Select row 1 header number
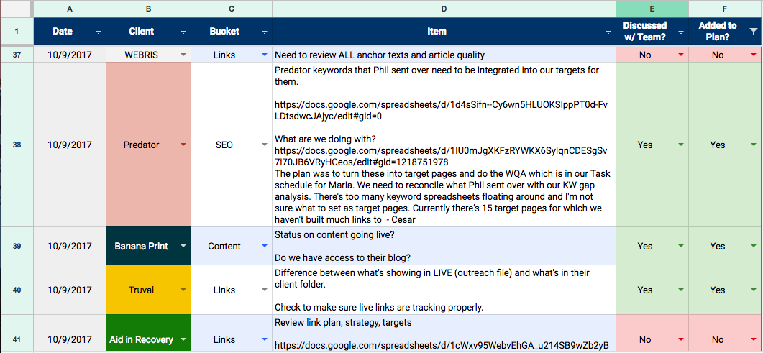Screen dimensions: 763x353 [17, 31]
